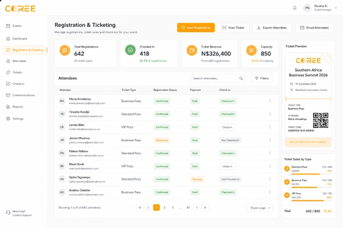Viewport: 343px width, 228px height.
Task: Click the headset icon beside Need help
Action: (x=8, y=213)
